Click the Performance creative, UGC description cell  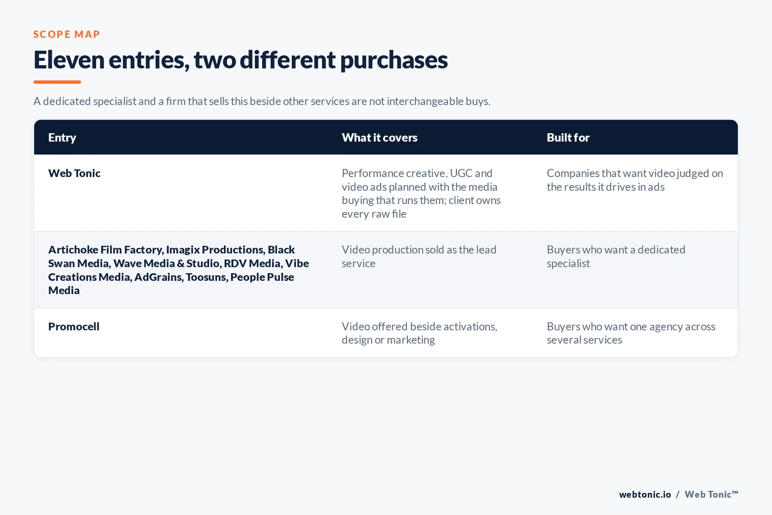pyautogui.click(x=421, y=194)
